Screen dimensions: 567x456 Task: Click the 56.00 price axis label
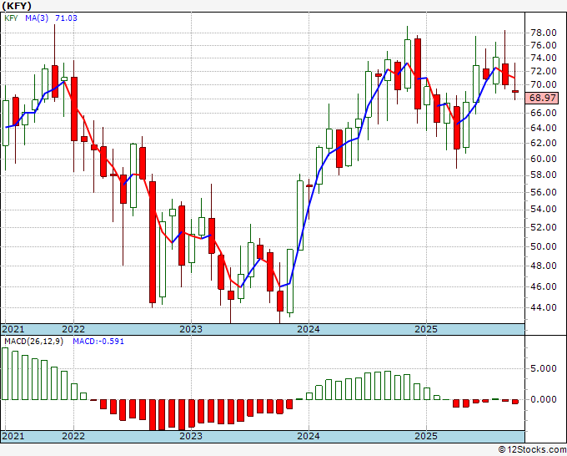coord(543,191)
